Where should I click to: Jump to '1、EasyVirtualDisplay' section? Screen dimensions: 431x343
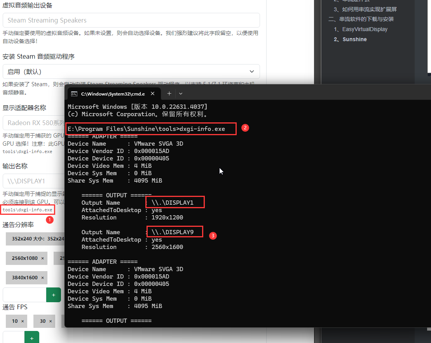point(361,30)
